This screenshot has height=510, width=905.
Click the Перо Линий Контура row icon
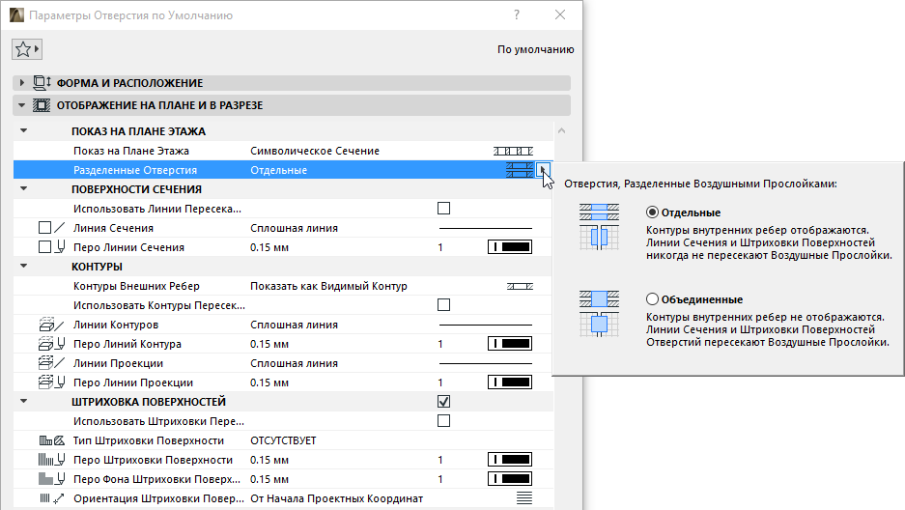(51, 344)
